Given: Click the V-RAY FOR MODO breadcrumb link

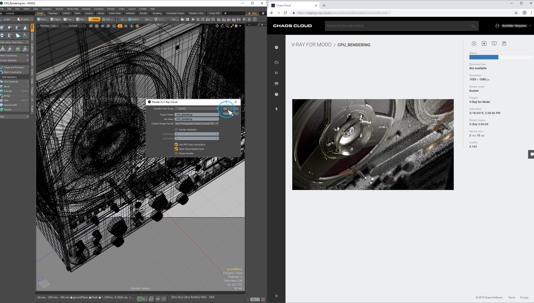Looking at the screenshot, I should tap(311, 45).
